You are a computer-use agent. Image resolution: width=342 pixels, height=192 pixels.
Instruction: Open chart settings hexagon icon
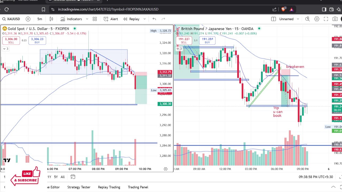[317, 19]
